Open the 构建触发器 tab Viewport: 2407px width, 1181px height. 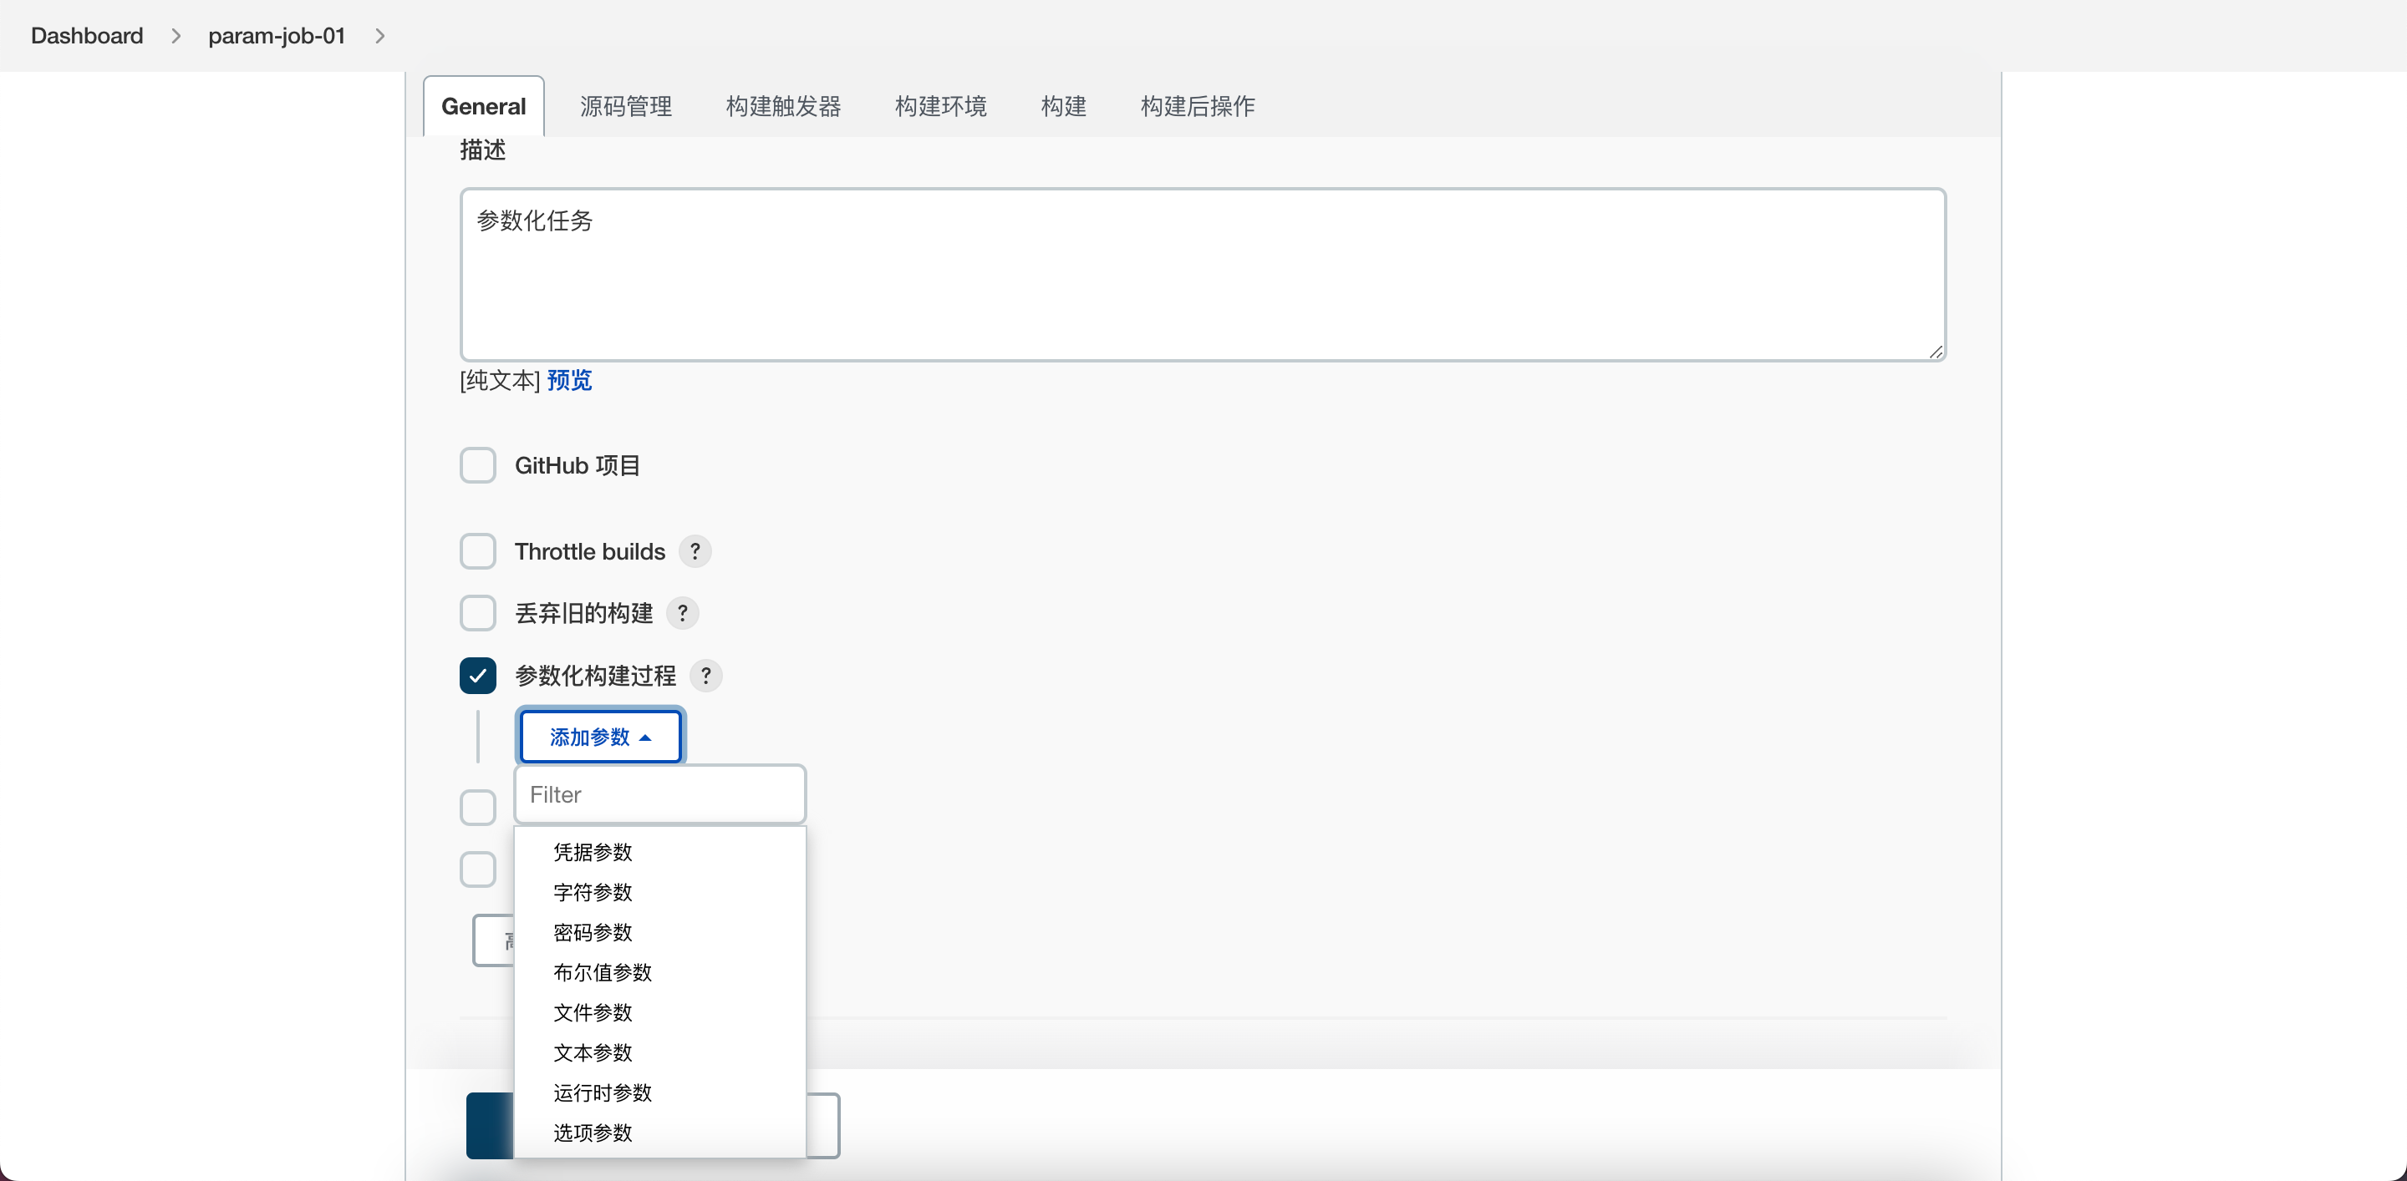(x=783, y=106)
